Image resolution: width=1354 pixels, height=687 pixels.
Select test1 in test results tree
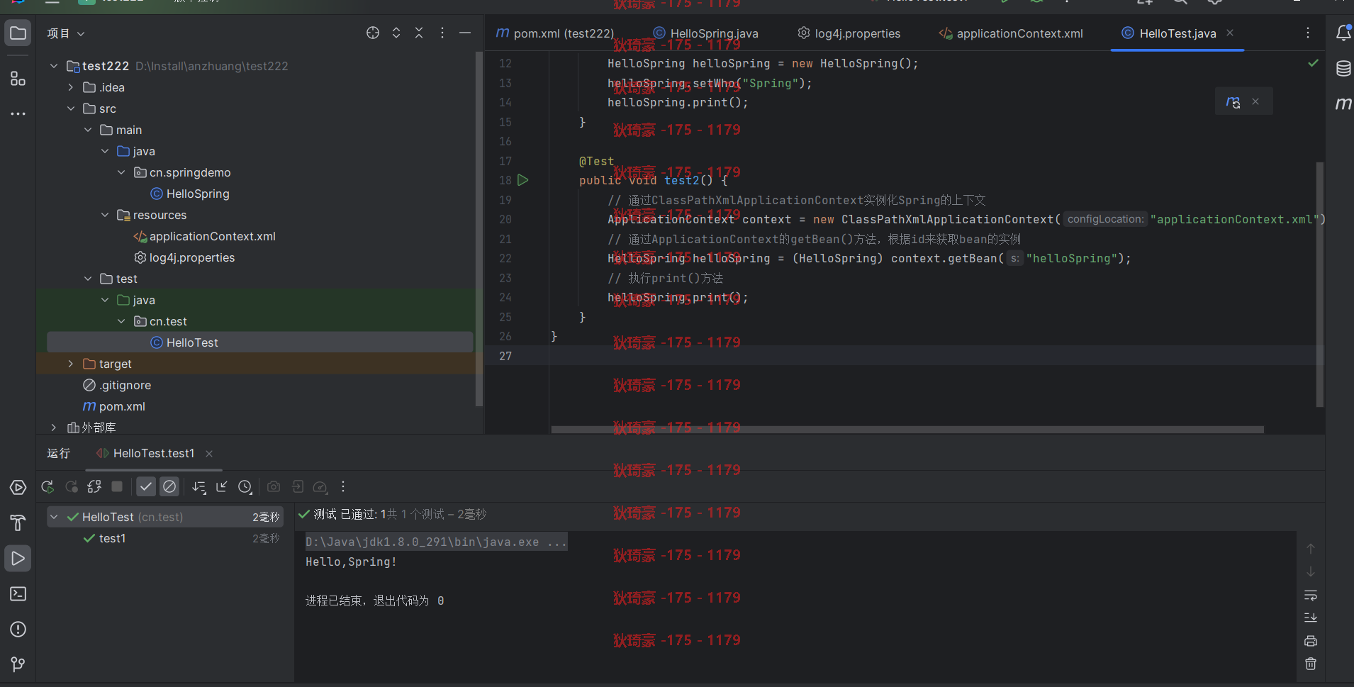[113, 538]
